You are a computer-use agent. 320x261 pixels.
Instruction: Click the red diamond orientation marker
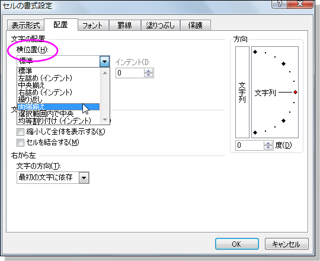pyautogui.click(x=295, y=93)
